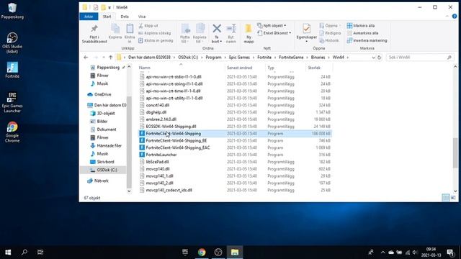Viewport: 461px width, 259px height.
Task: Click the Byt namn rename icon
Action: 231,29
